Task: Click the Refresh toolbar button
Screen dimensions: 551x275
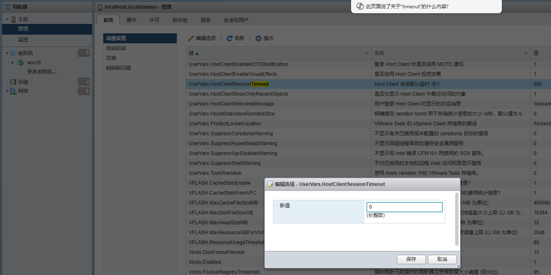Action: tap(235, 38)
